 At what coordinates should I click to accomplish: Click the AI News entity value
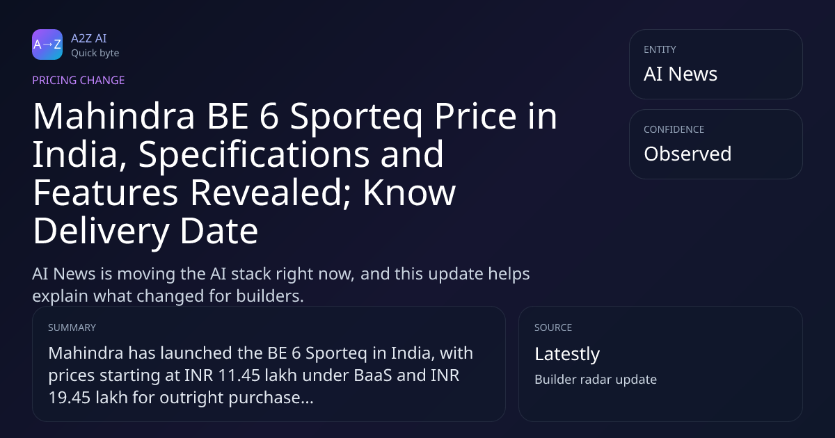[x=681, y=74]
